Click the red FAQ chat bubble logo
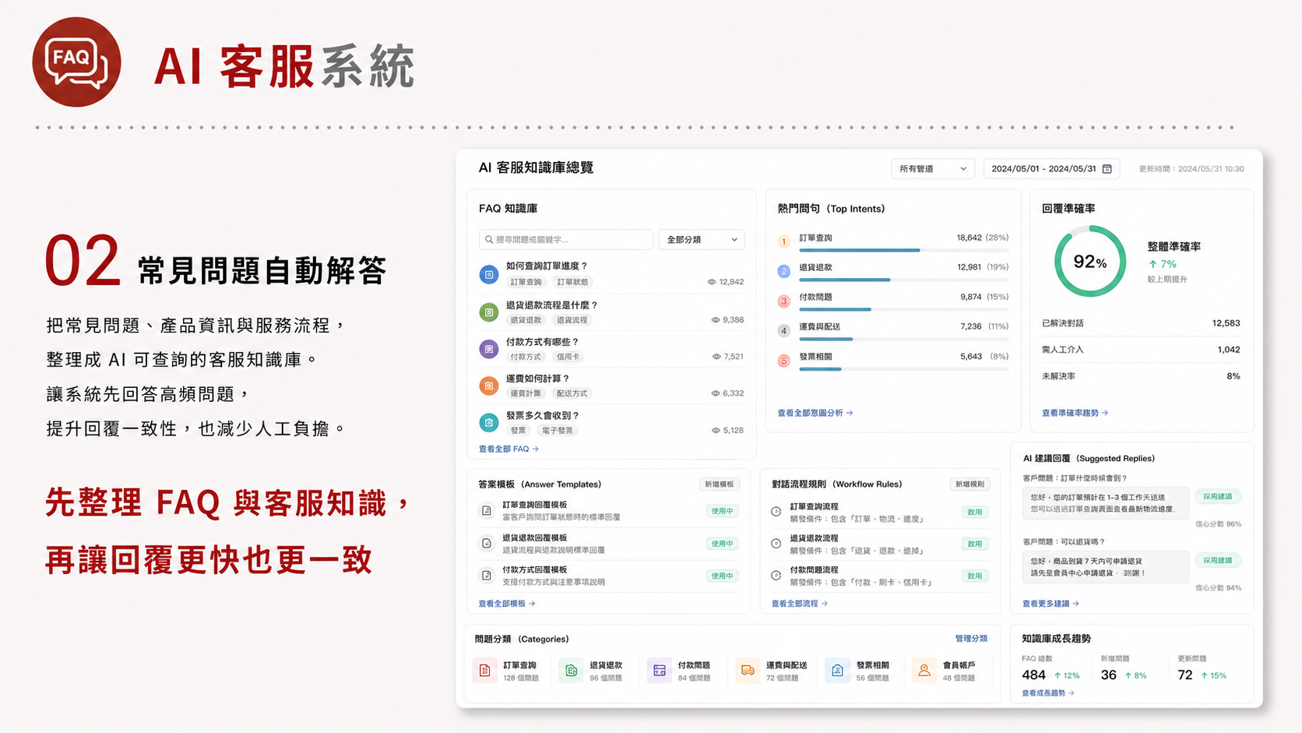Screen dimensions: 1302x733 pos(76,62)
